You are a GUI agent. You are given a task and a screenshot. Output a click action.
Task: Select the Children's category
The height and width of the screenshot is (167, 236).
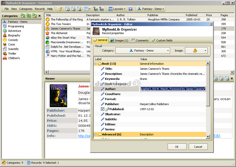14,58
